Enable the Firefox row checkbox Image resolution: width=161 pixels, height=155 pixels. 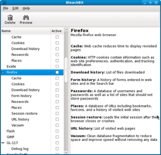(57, 72)
